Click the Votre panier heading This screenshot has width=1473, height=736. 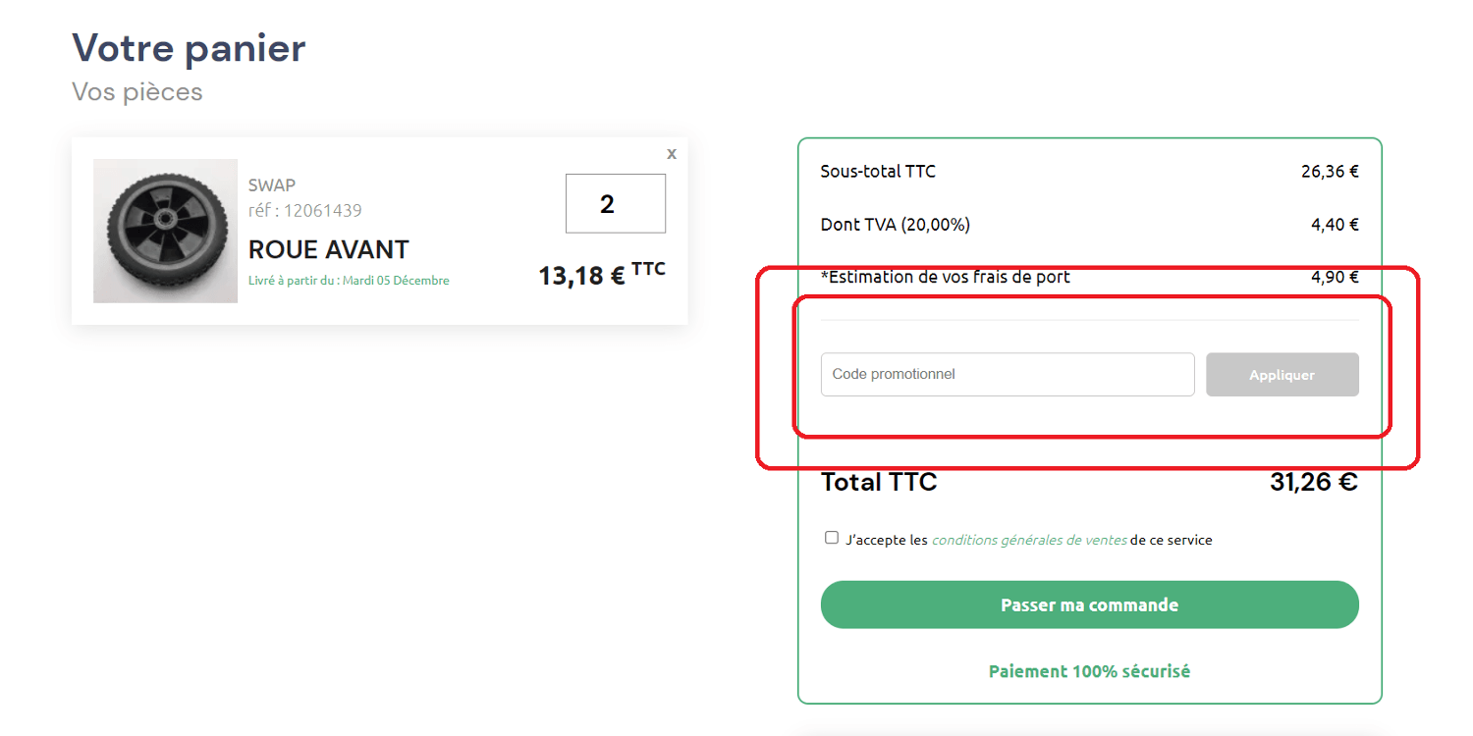click(188, 47)
